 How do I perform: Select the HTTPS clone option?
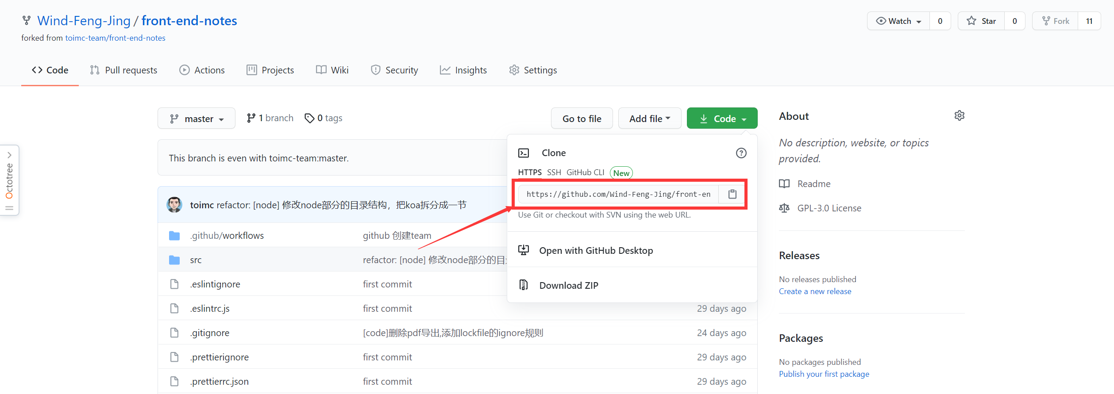[530, 172]
